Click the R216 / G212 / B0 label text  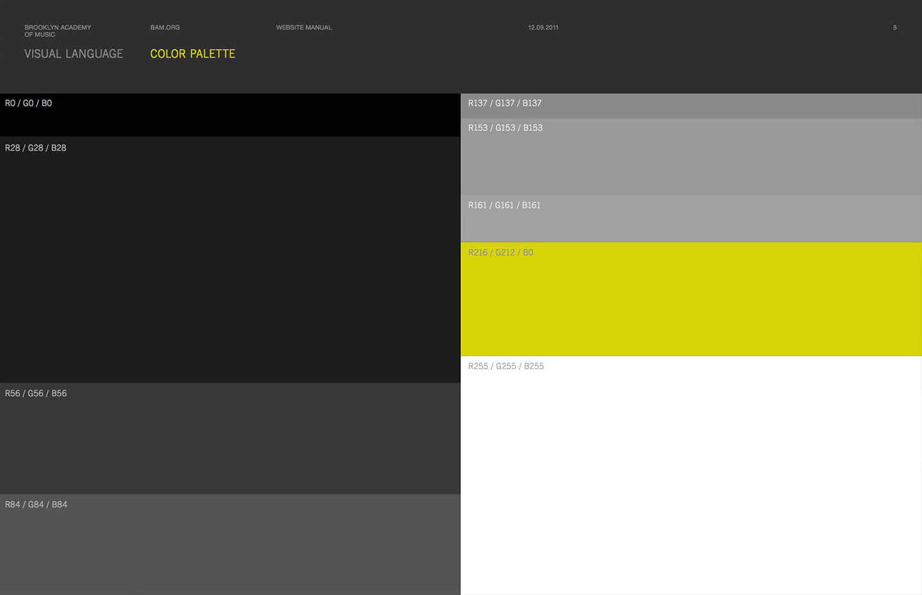pos(500,253)
